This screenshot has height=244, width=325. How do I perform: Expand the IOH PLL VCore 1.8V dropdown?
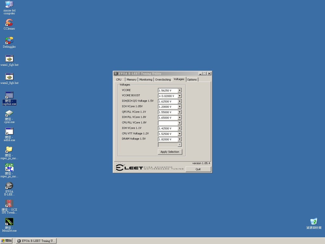click(180, 118)
